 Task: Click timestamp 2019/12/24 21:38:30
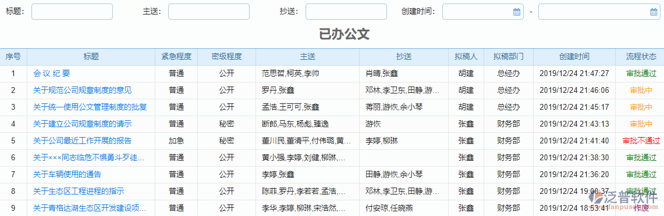[574, 158]
